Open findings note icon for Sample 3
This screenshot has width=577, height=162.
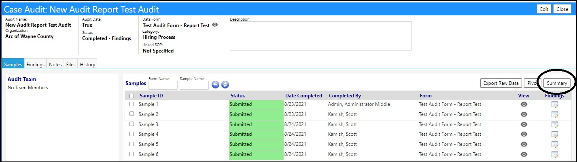pos(555,125)
